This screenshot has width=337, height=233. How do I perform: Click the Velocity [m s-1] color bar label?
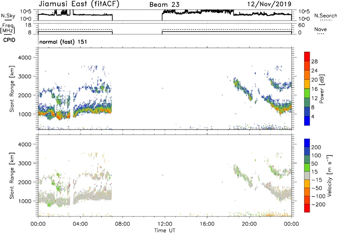(329, 175)
